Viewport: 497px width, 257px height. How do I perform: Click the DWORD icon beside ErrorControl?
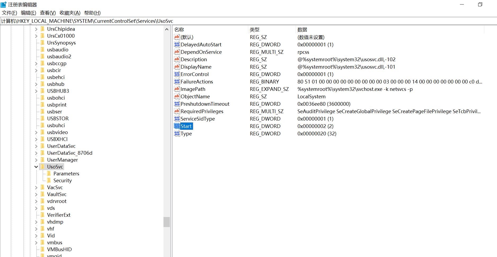177,74
